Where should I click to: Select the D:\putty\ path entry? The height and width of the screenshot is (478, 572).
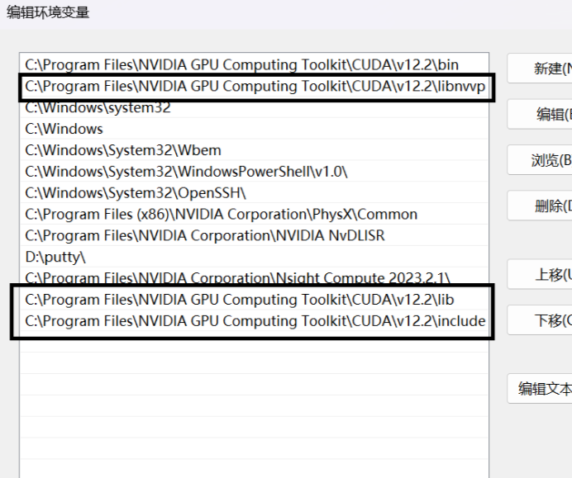[255, 257]
